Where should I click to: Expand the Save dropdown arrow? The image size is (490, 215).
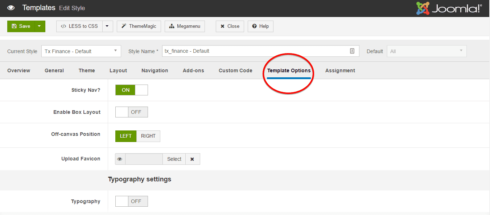pos(40,26)
